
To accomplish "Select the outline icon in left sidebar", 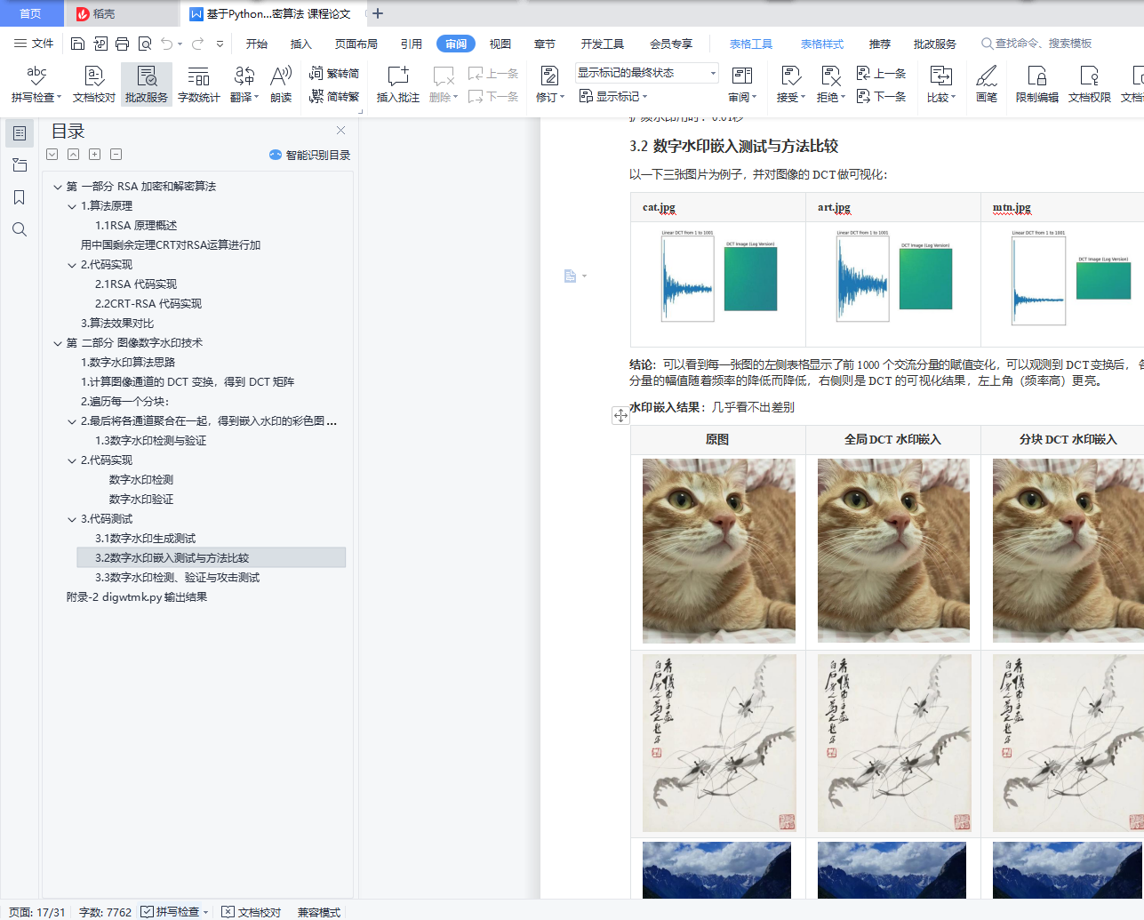I will pyautogui.click(x=20, y=133).
